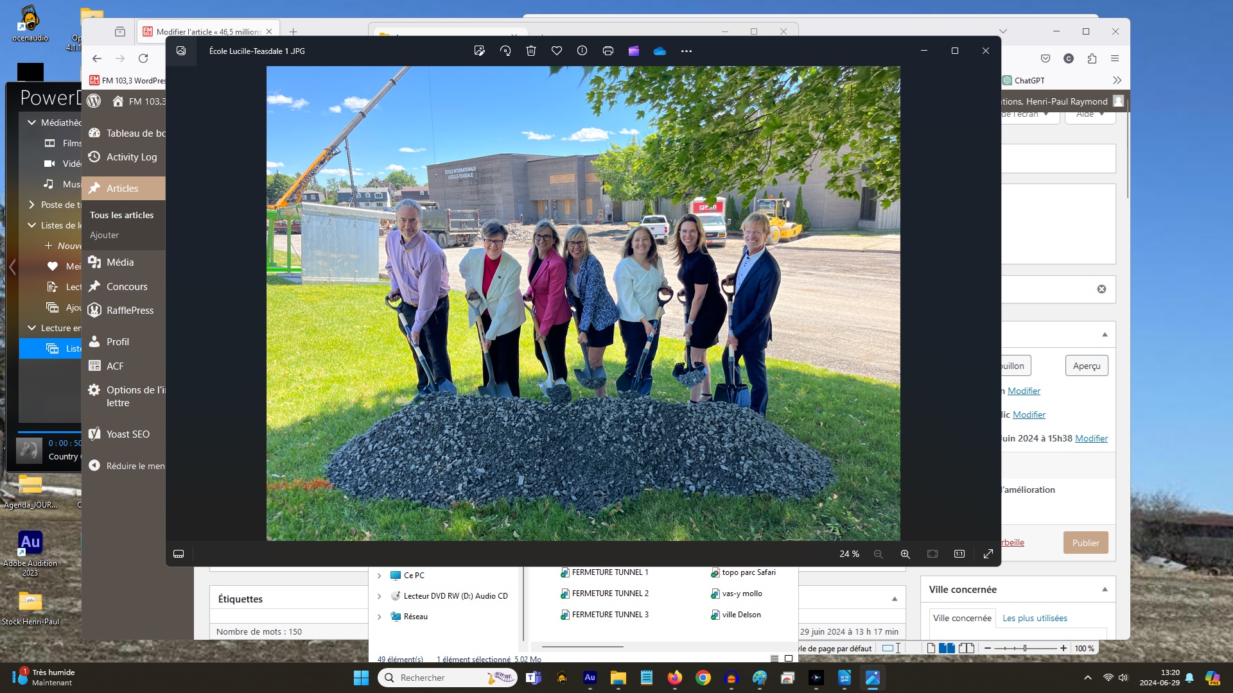Rotate the photo using the rotate icon
The width and height of the screenshot is (1233, 693).
(505, 51)
